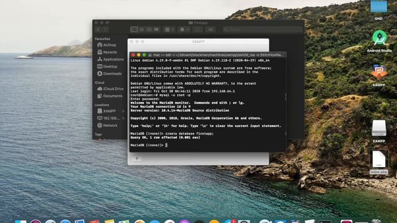Open Recents in Finder sidebar
Screen dimensions: 397x223
107,52
